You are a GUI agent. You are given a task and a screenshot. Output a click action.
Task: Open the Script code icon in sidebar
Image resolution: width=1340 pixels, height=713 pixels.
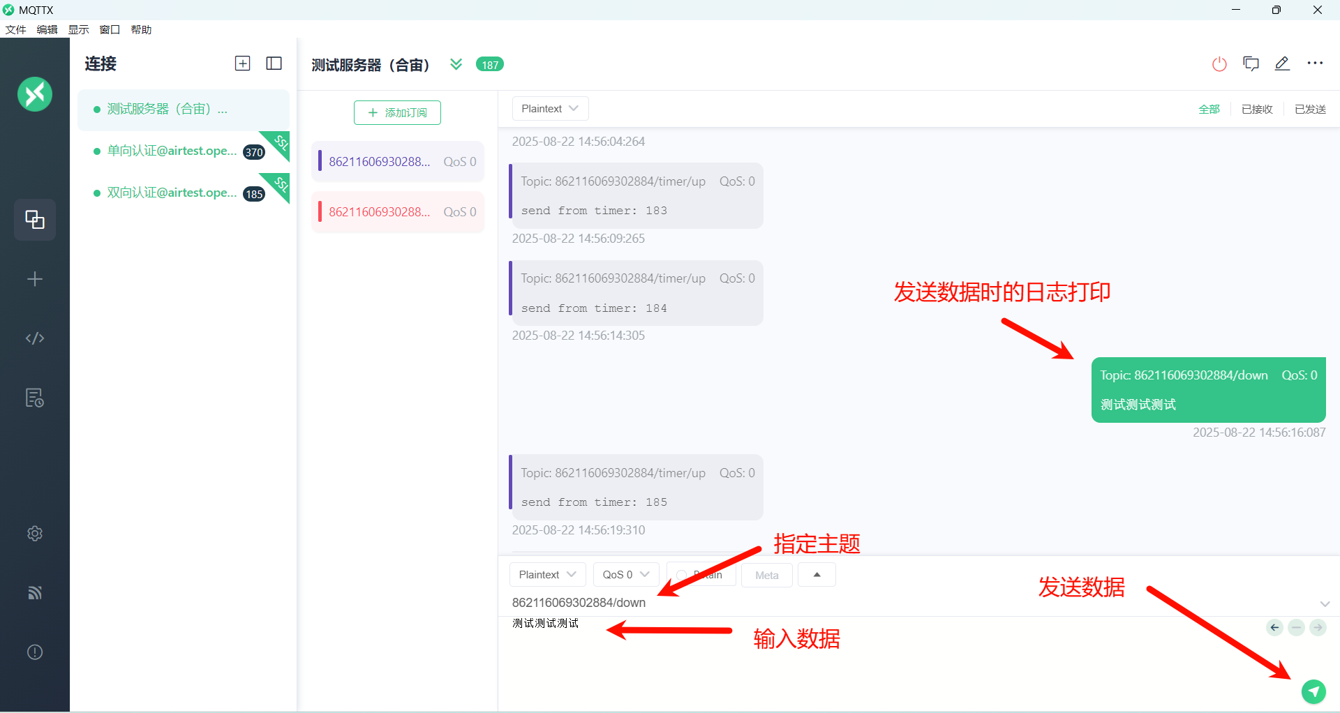[x=35, y=338]
